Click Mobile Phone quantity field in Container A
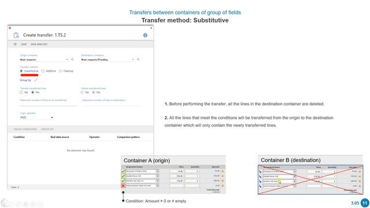This screenshot has width=370, height=208. click(x=192, y=176)
